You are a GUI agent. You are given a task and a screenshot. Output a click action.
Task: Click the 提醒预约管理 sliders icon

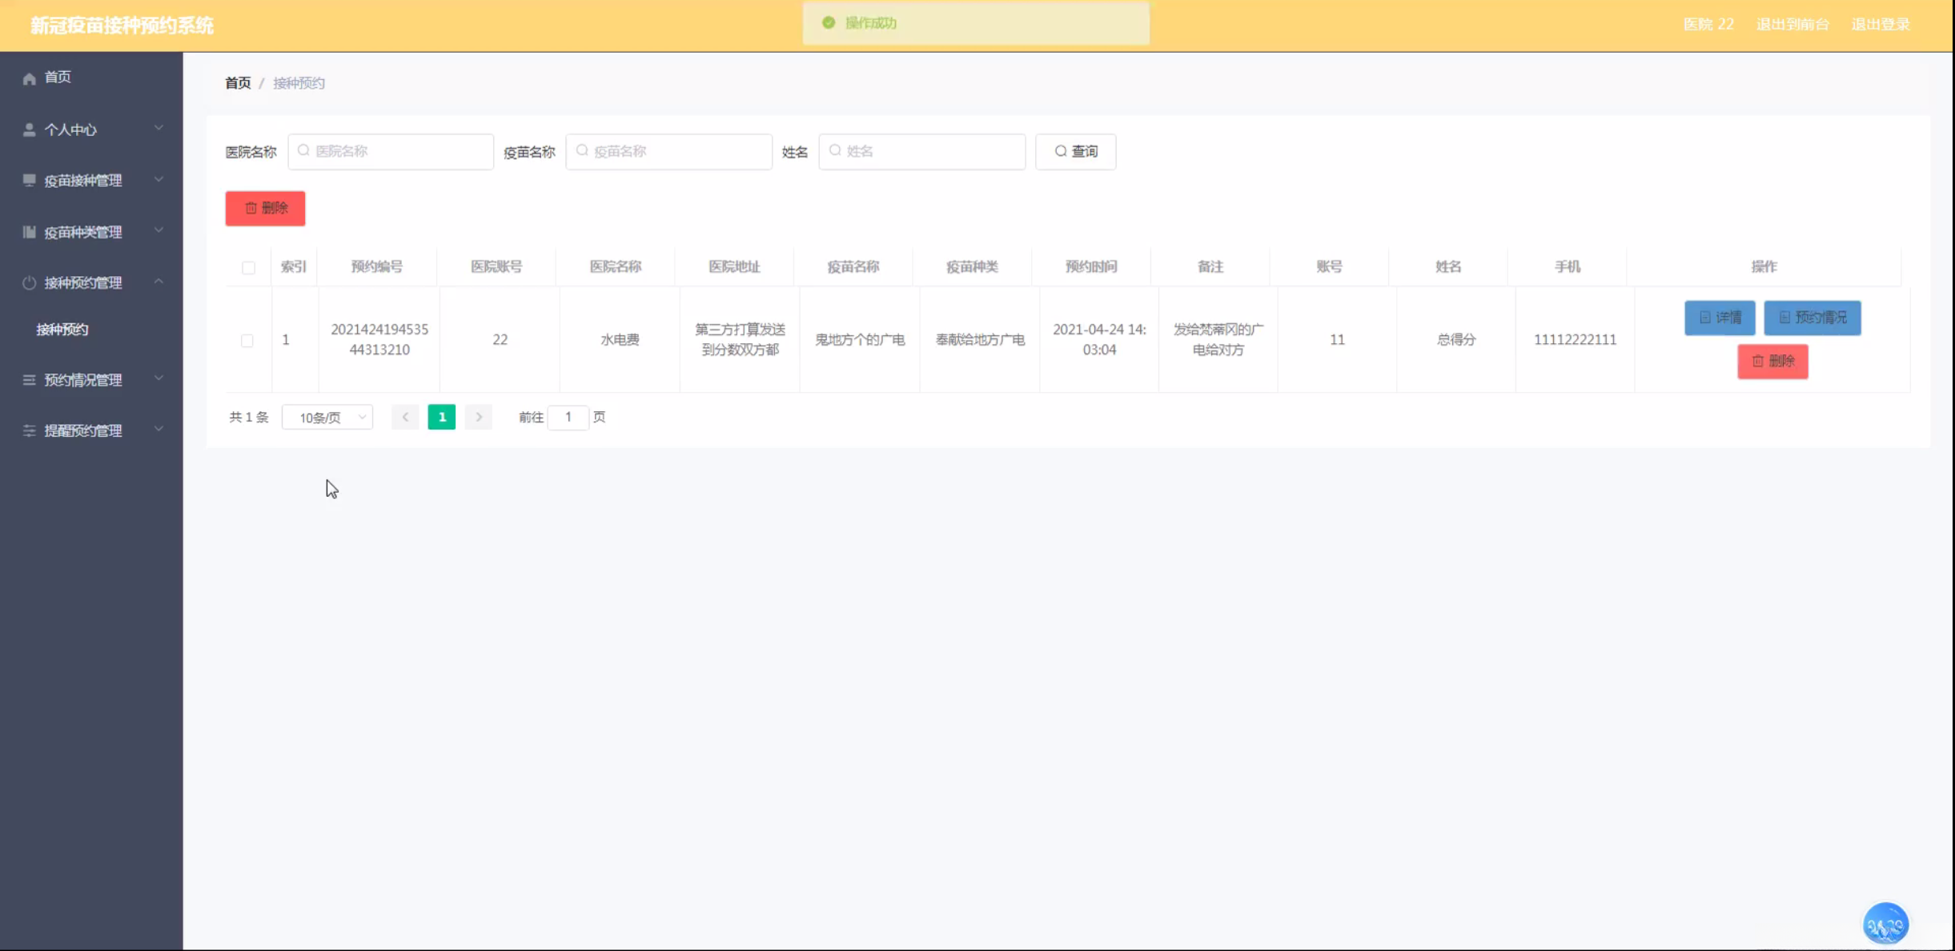click(x=30, y=430)
